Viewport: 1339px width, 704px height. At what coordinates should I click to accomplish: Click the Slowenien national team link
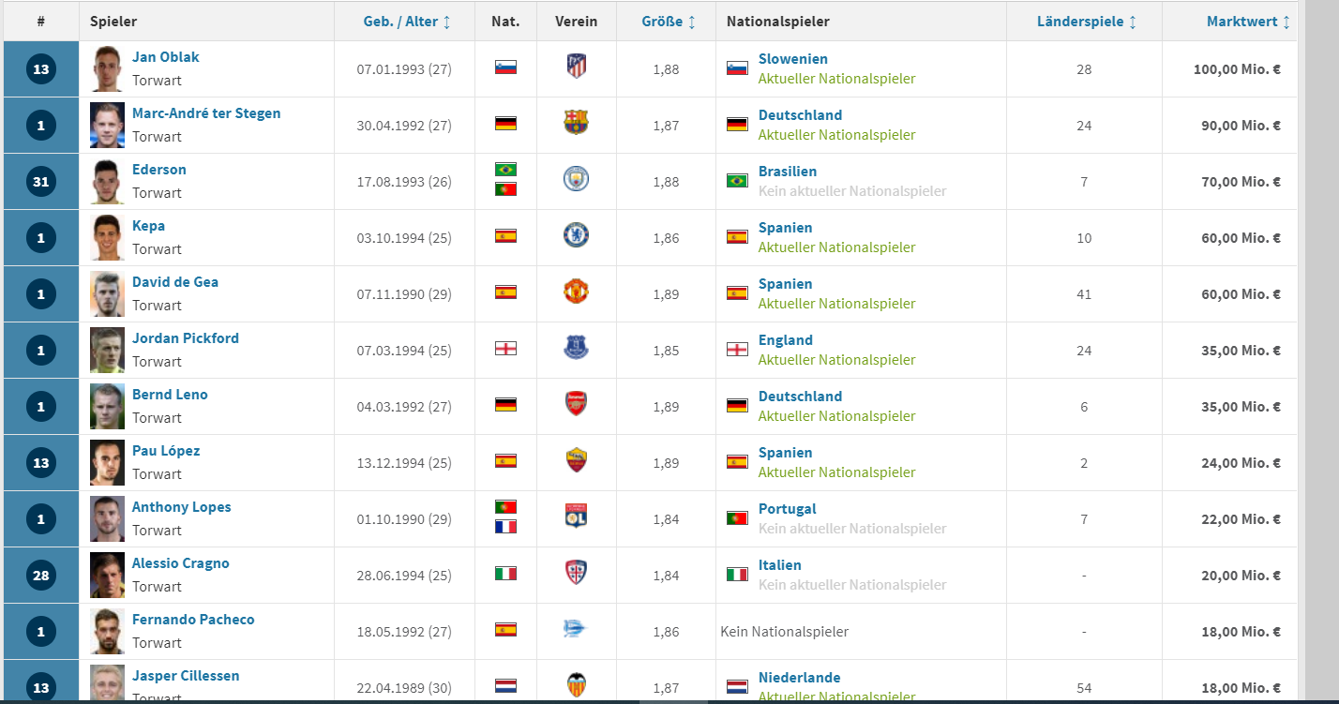coord(793,59)
